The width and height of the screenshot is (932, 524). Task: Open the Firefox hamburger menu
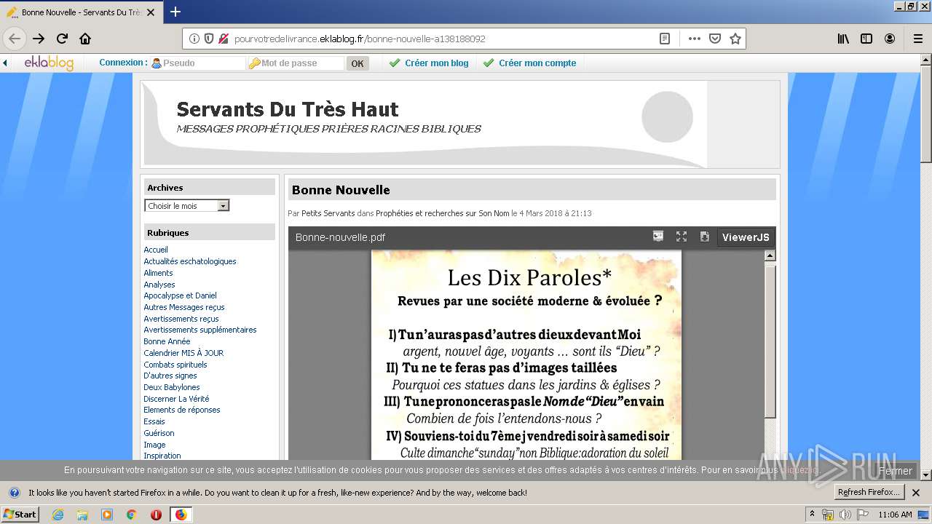pyautogui.click(x=917, y=39)
